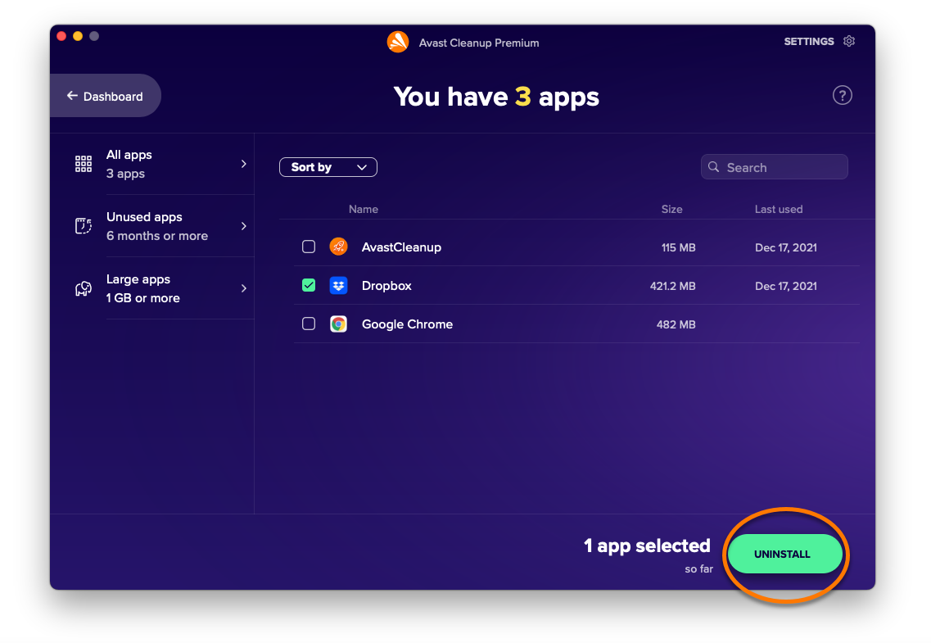Image resolution: width=931 pixels, height=643 pixels.
Task: Uncheck the Dropbox checkbox
Action: [309, 286]
